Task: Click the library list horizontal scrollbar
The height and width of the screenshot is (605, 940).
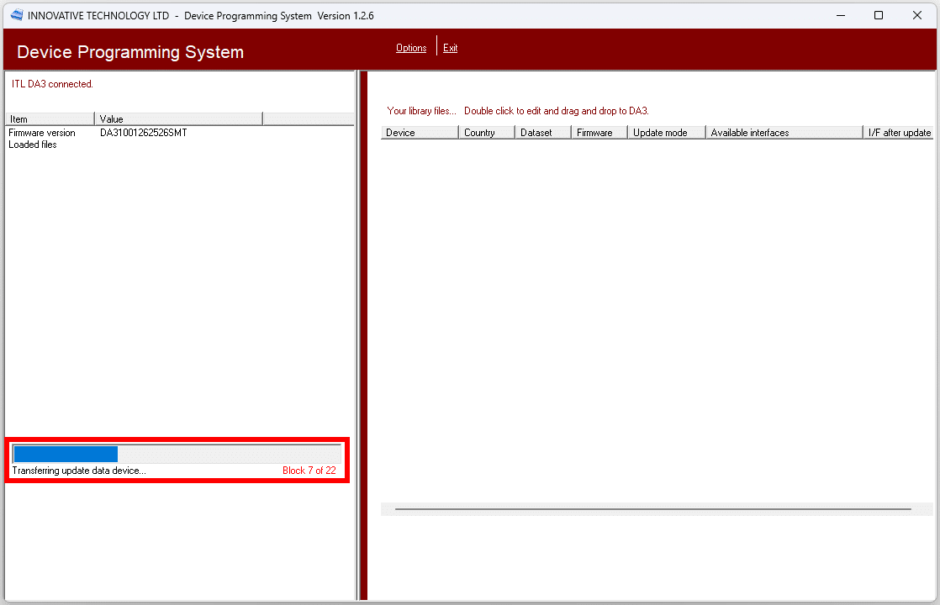Action: pos(652,509)
